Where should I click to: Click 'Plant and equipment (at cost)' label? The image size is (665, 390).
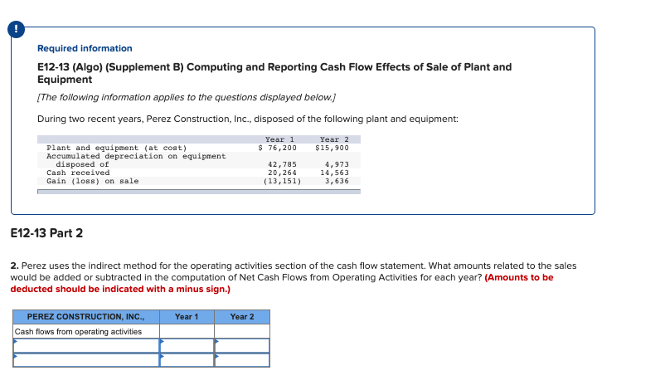pos(117,148)
